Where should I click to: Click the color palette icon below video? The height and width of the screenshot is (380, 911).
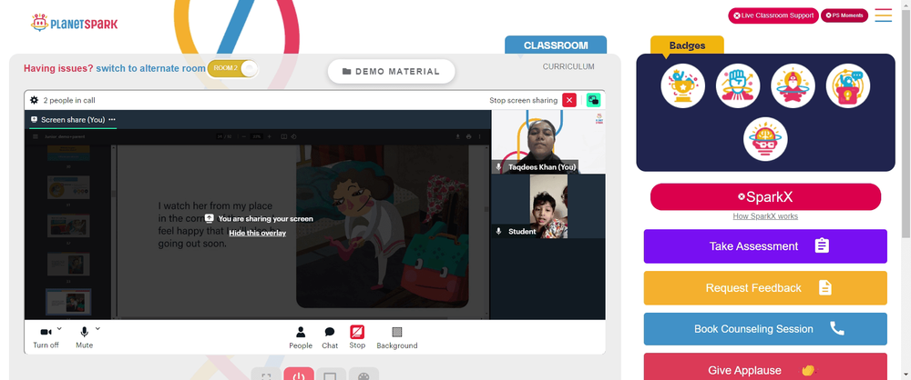click(x=363, y=375)
